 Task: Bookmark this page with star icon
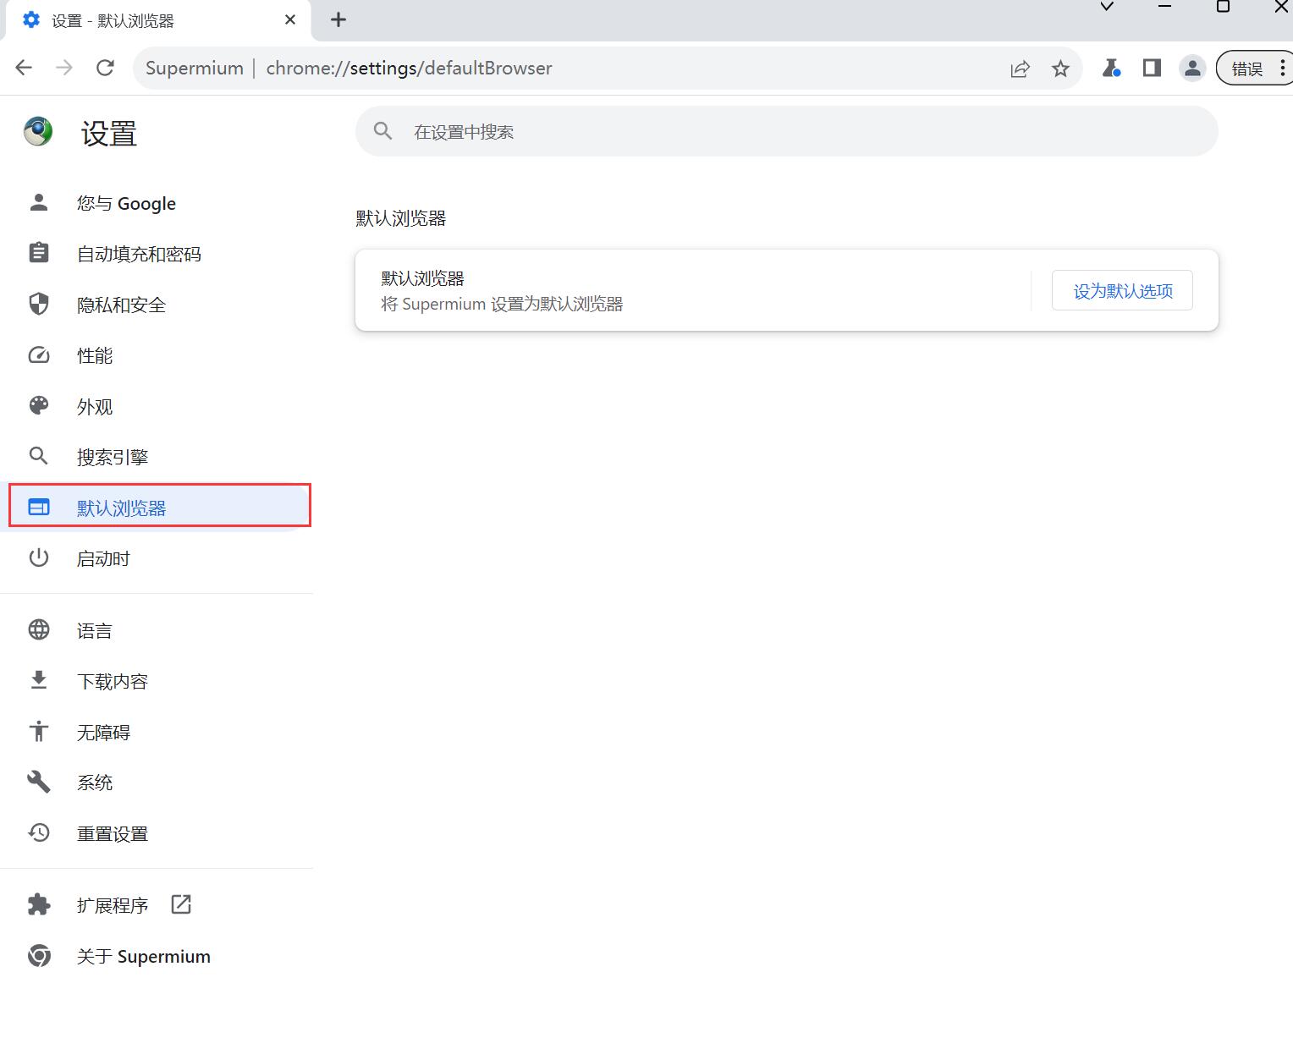tap(1060, 69)
